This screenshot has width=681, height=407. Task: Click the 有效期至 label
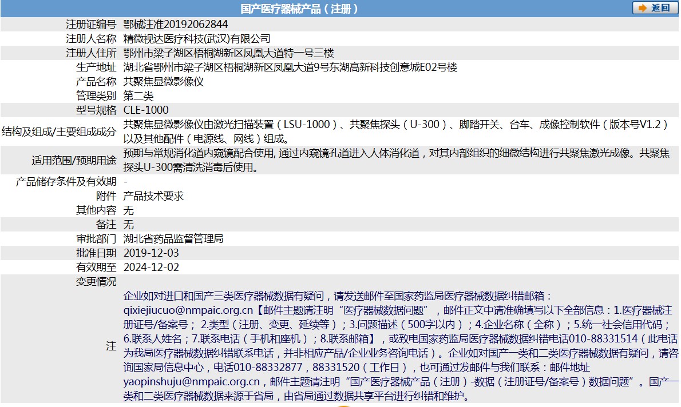point(96,268)
